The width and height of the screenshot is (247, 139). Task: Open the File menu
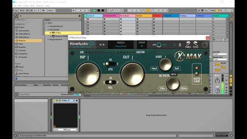[15, 6]
